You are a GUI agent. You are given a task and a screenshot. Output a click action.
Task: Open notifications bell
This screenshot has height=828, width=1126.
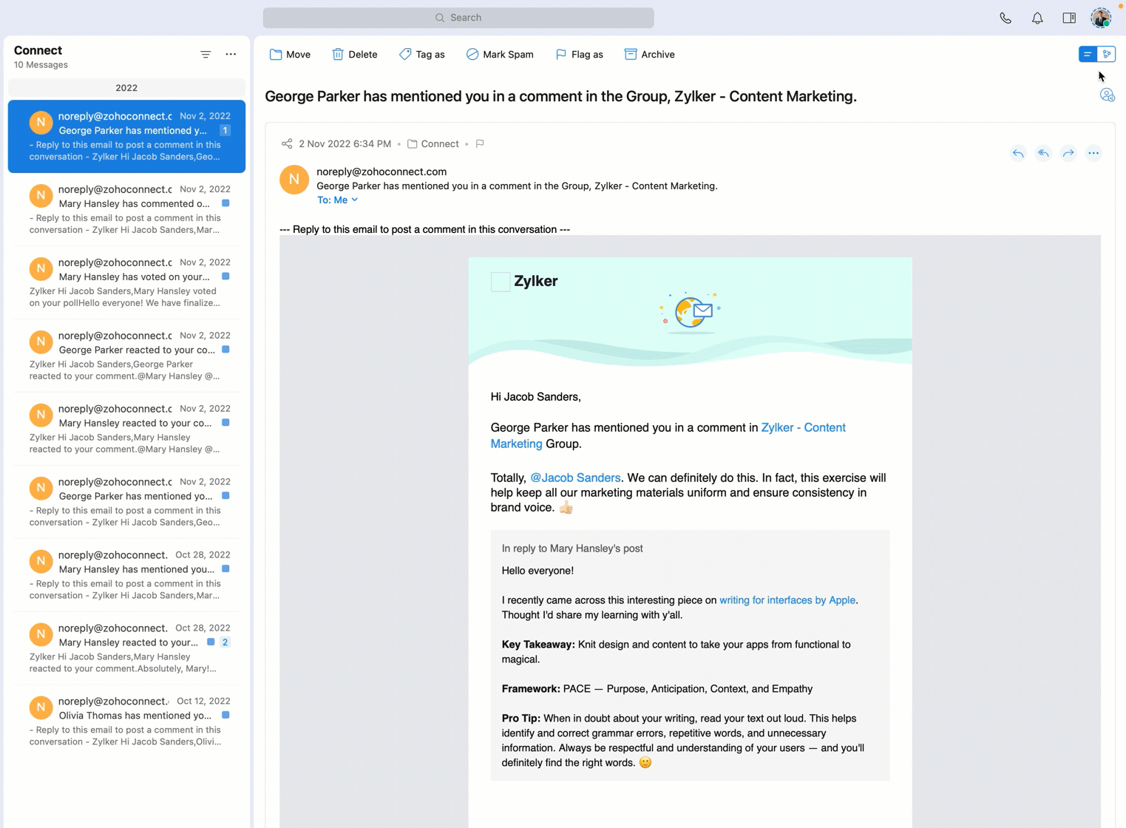coord(1037,18)
